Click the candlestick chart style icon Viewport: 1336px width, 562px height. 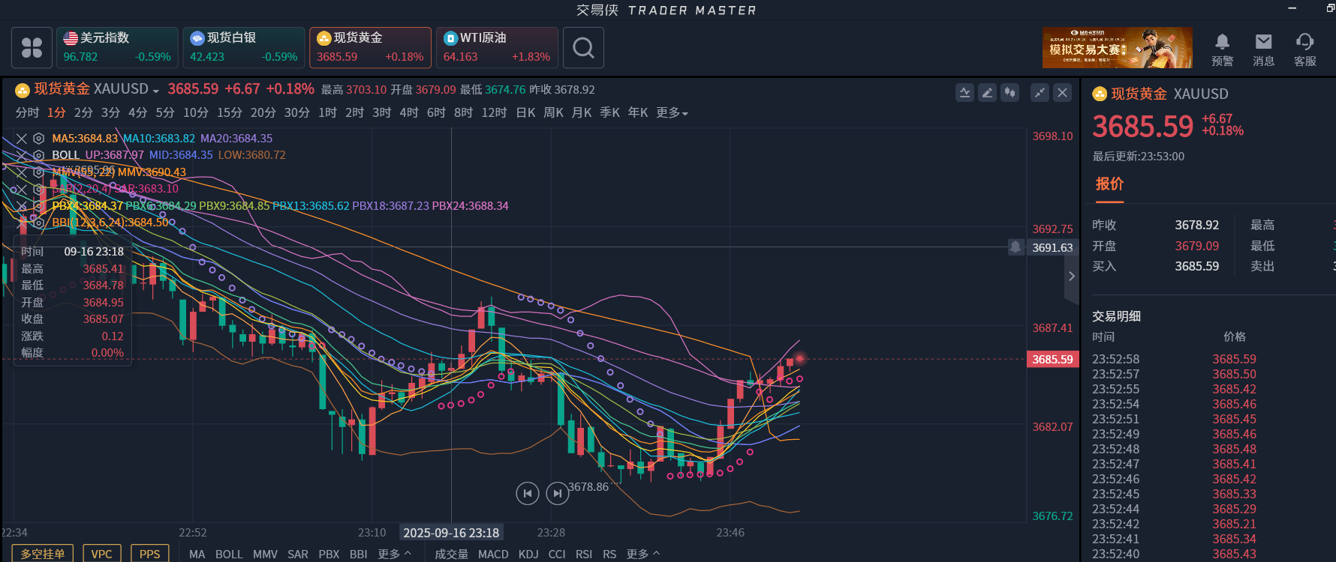1010,93
